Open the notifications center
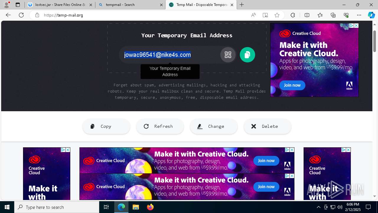This screenshot has width=378, height=213. point(368,207)
